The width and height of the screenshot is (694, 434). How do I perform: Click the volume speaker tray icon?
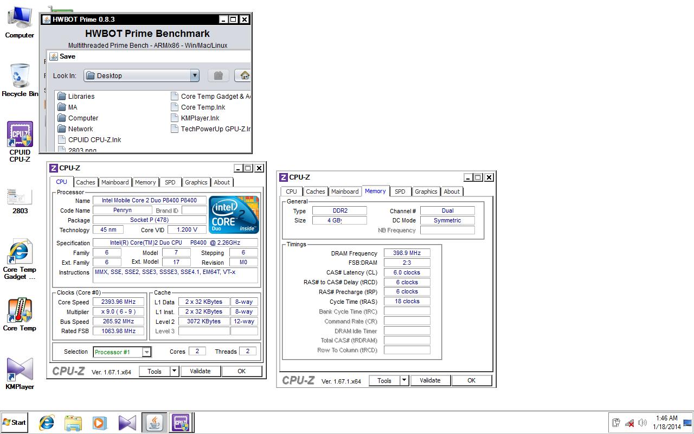point(642,423)
